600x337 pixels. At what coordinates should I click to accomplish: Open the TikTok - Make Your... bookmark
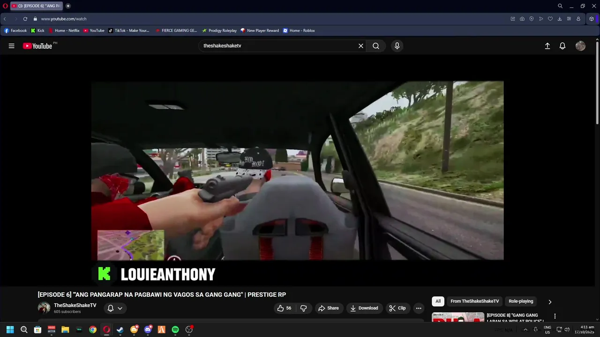(129, 30)
